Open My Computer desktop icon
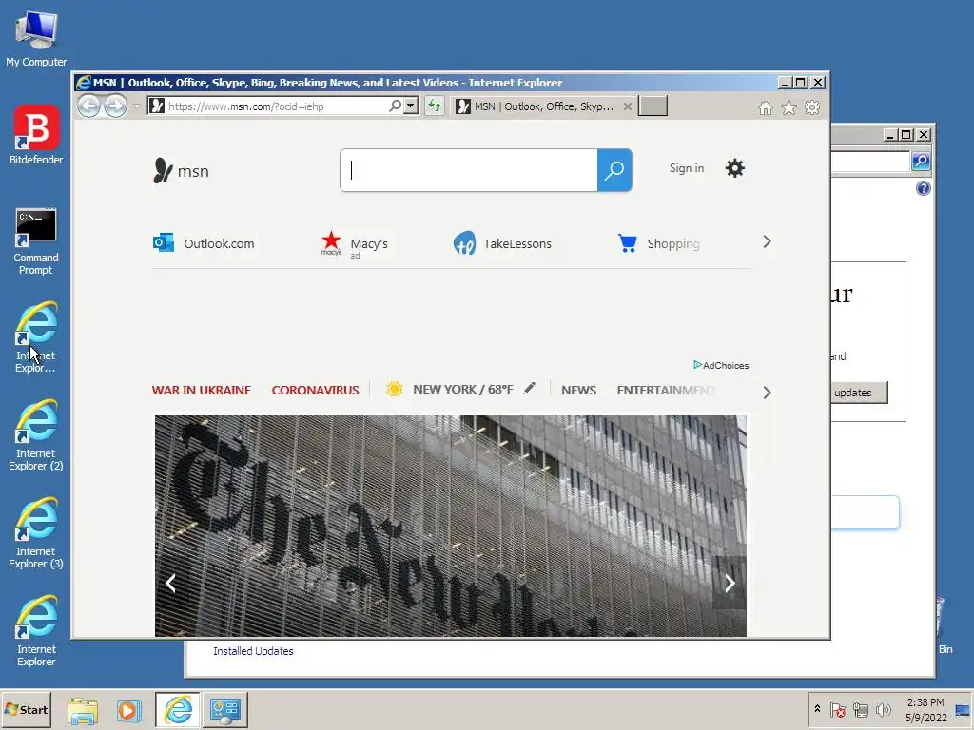This screenshot has height=730, width=974. [x=36, y=38]
